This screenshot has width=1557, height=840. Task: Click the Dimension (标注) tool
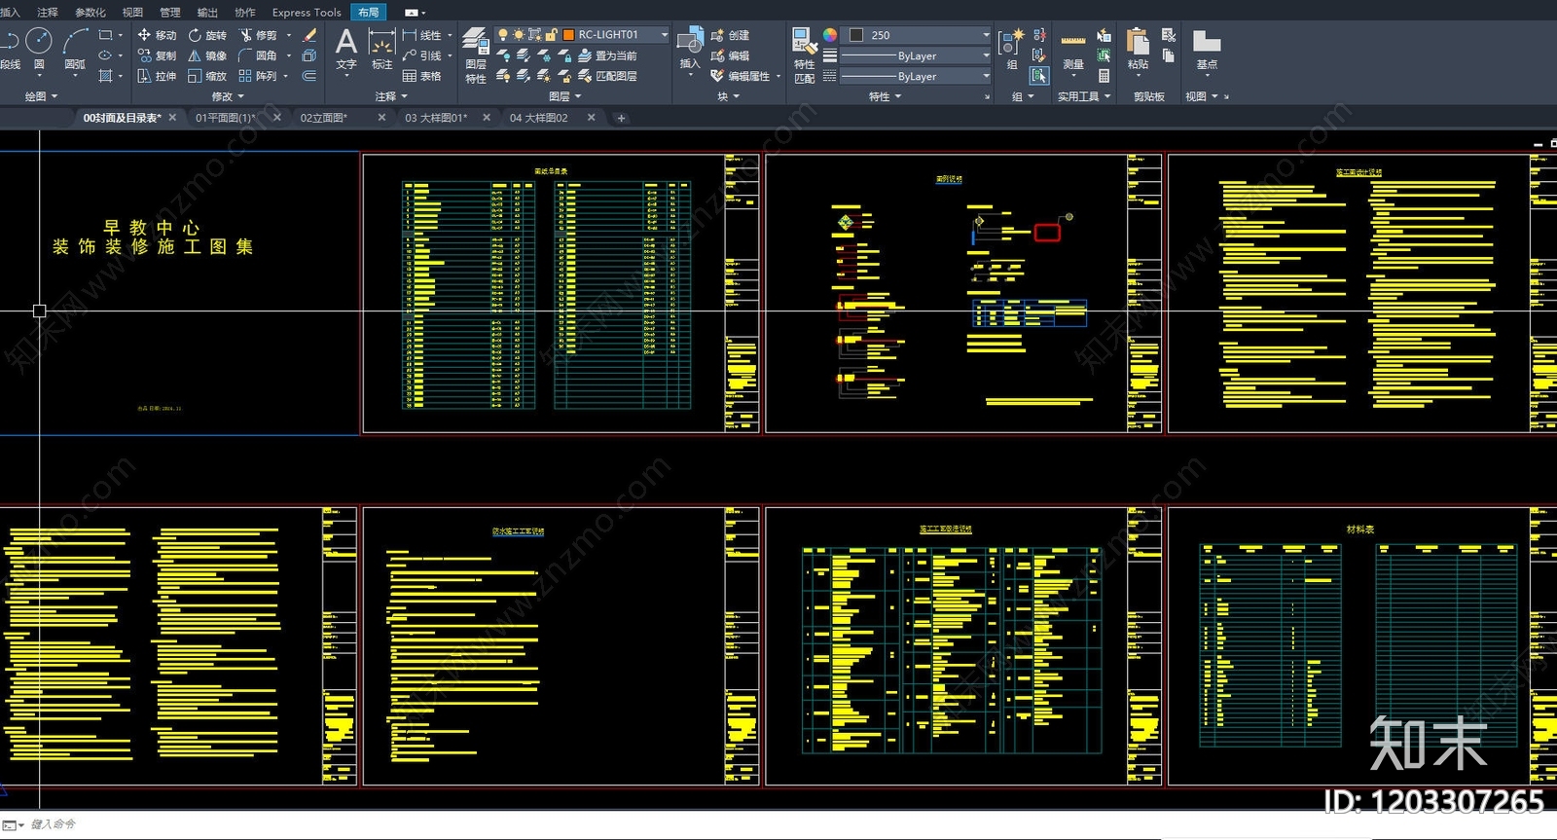(381, 49)
